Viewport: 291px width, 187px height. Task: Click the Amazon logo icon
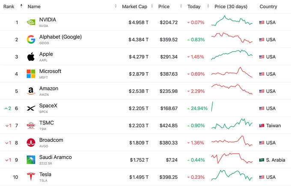click(31, 91)
